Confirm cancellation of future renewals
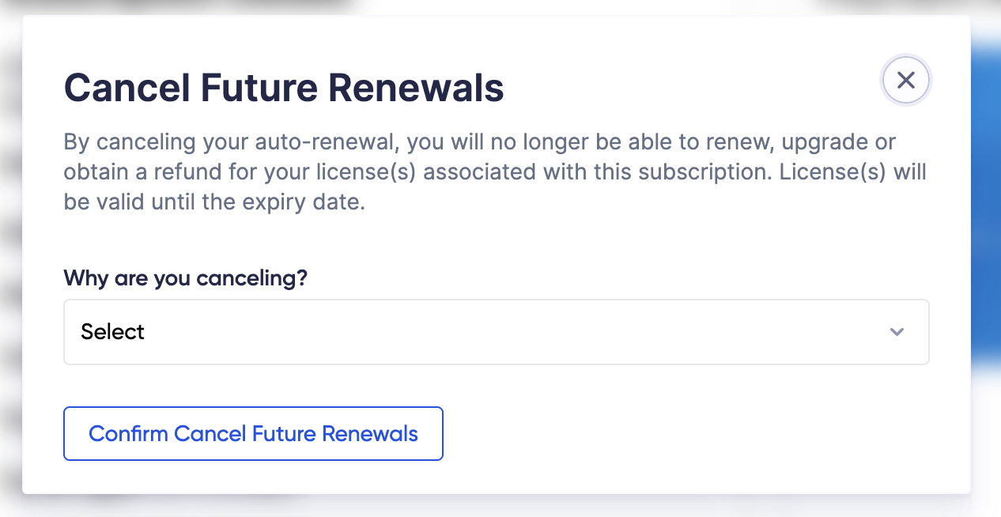The width and height of the screenshot is (1001, 517). [253, 433]
